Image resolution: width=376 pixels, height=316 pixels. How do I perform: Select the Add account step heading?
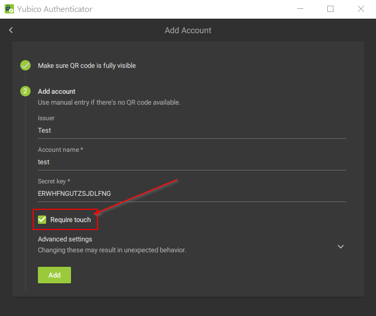coord(57,92)
